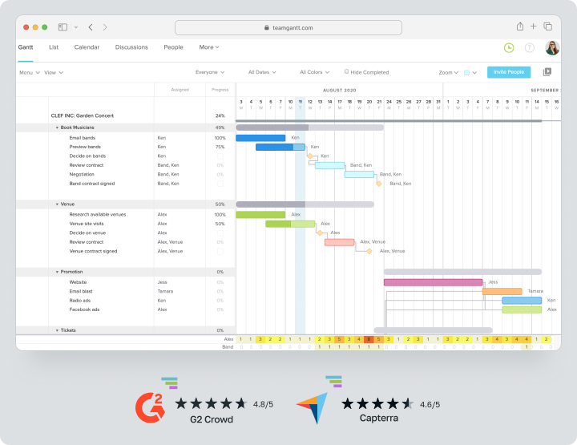Open the All Dates filter dropdown

[x=262, y=72]
